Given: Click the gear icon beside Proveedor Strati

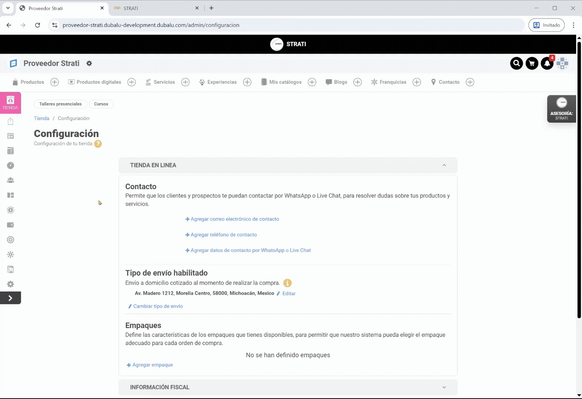Looking at the screenshot, I should (x=89, y=64).
